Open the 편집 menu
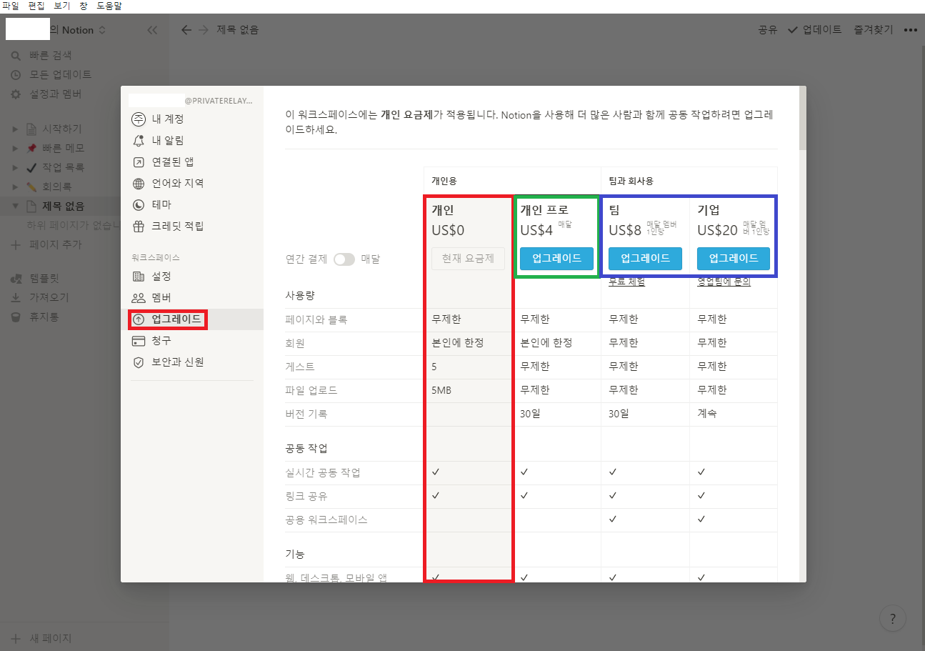Image resolution: width=925 pixels, height=651 pixels. (x=36, y=6)
